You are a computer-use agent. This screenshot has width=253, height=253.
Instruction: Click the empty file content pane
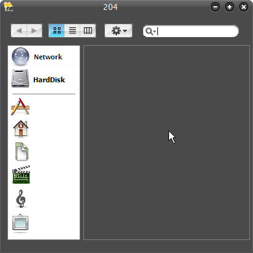coord(167,142)
